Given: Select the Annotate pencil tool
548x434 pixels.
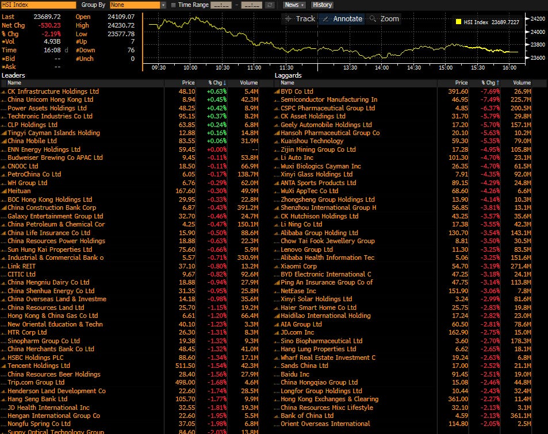Looking at the screenshot, I should [x=342, y=19].
